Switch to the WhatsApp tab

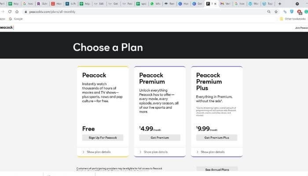click(x=155, y=4)
